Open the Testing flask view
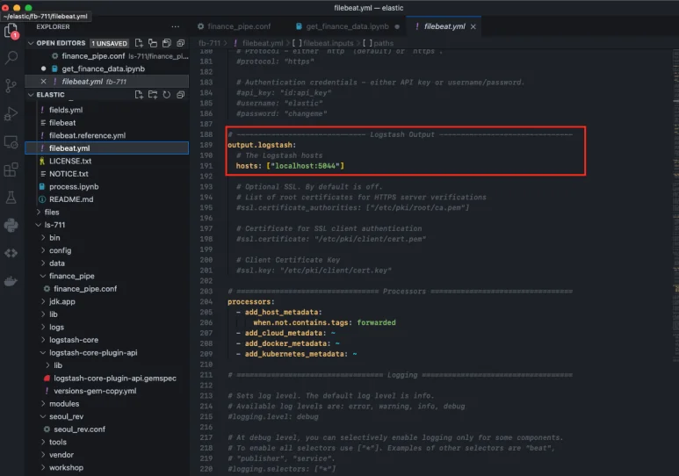The height and width of the screenshot is (476, 679). pyautogui.click(x=11, y=198)
